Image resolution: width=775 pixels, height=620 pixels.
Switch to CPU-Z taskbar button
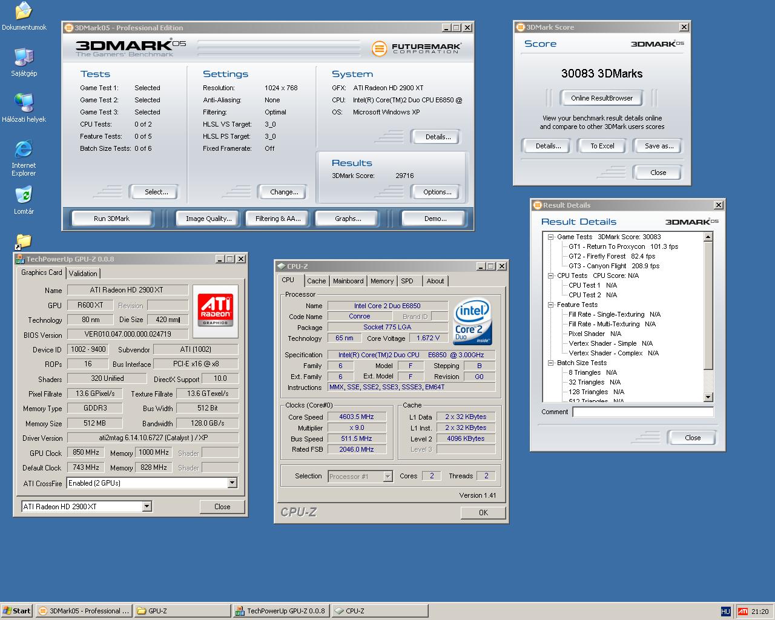[380, 611]
